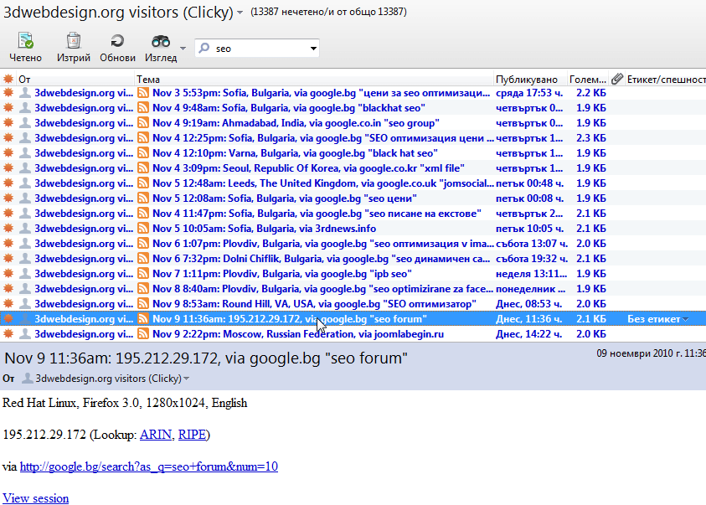
Task: Toggle unread marker on ipb seo row
Action: (x=8, y=274)
